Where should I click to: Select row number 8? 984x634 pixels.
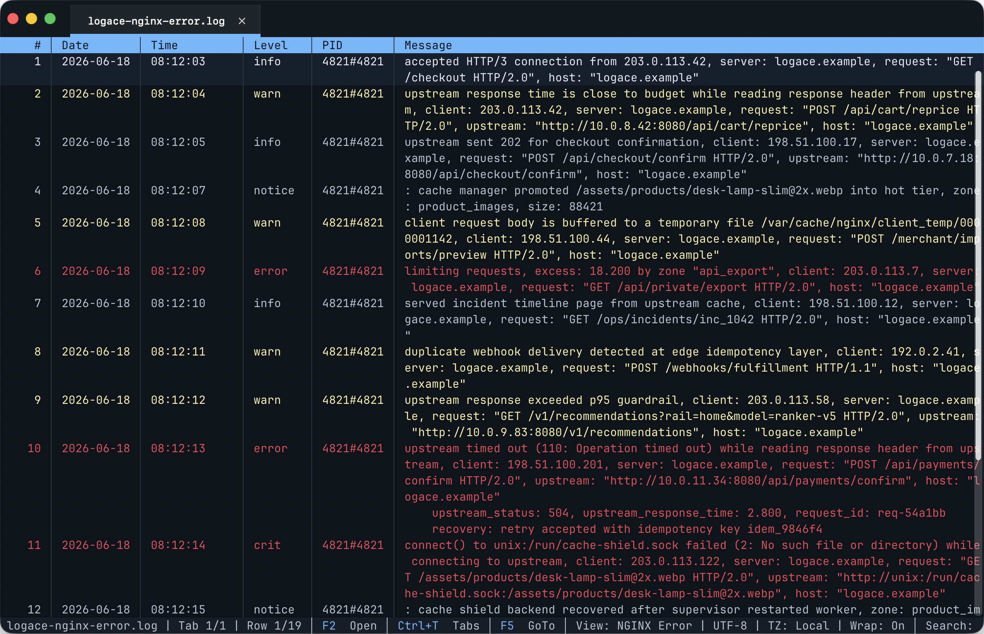[x=38, y=351]
